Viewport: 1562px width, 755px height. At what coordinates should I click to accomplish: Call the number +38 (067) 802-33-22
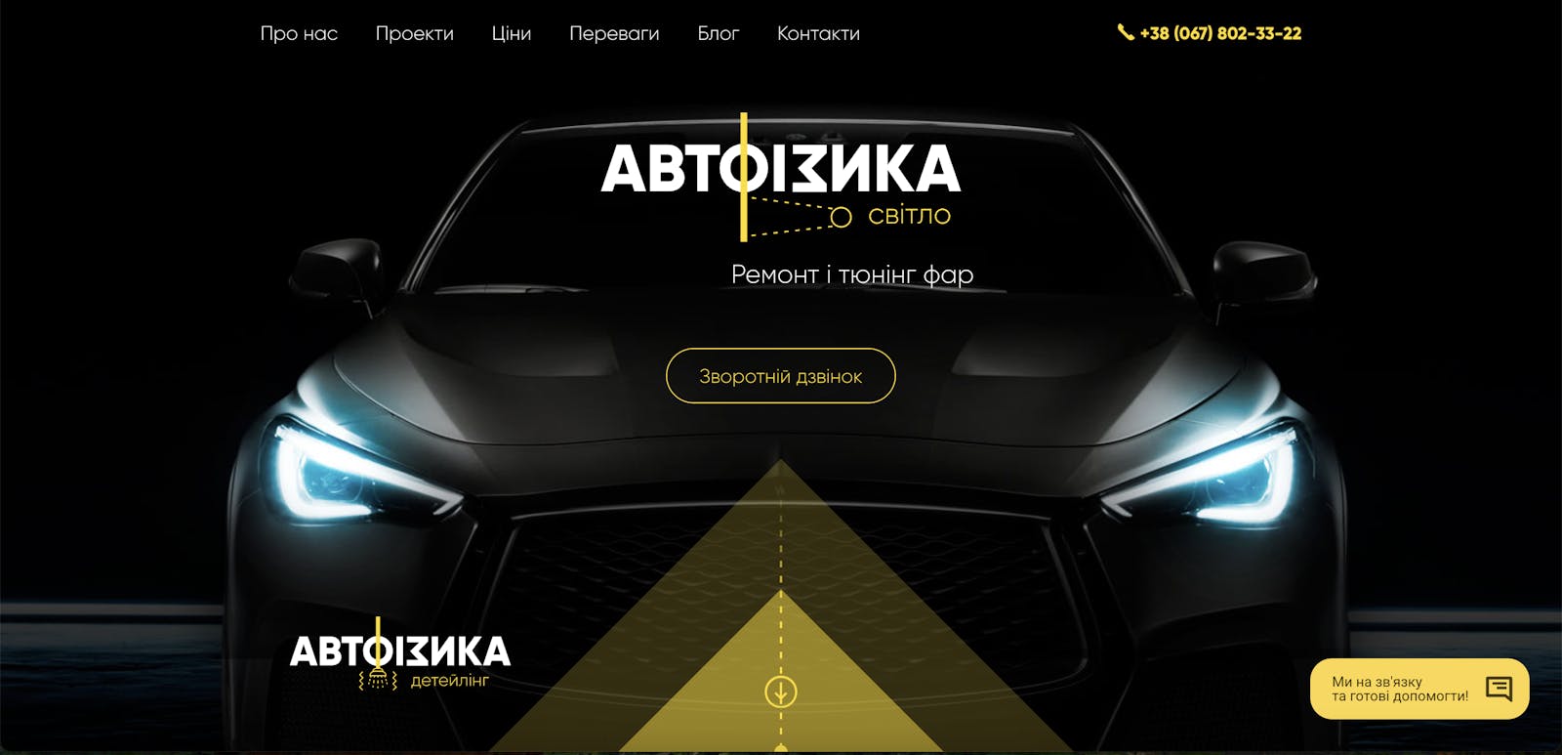pyautogui.click(x=1220, y=33)
